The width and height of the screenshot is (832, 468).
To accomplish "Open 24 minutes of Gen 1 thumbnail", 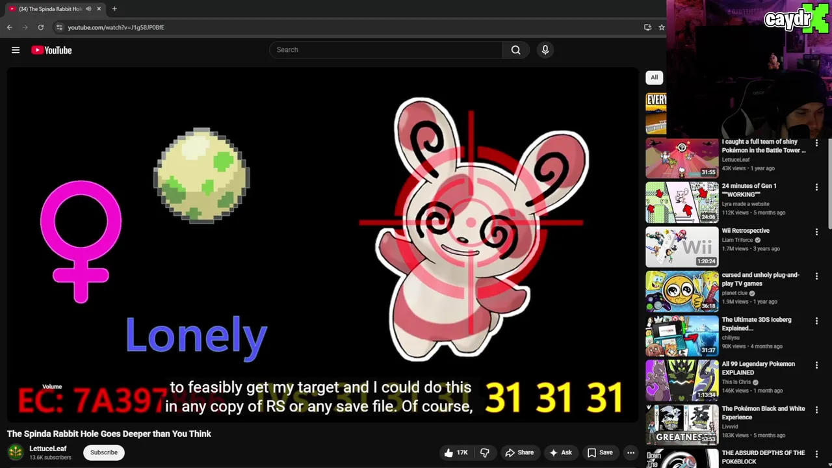I will pos(682,202).
